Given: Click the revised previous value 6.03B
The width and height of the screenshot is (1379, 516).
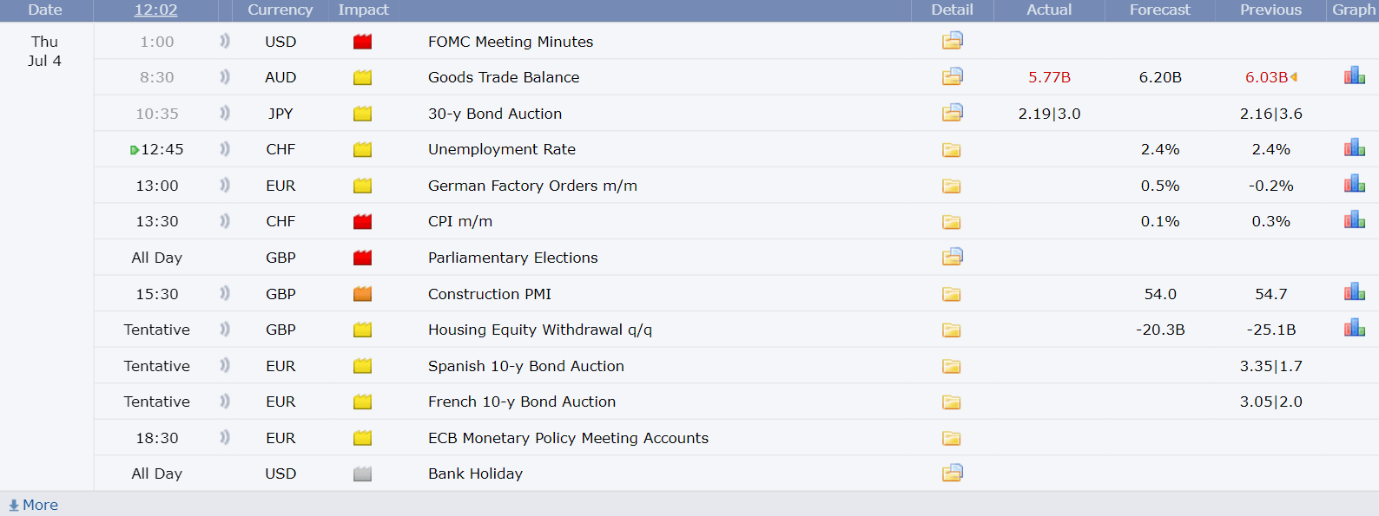Looking at the screenshot, I should point(1266,77).
